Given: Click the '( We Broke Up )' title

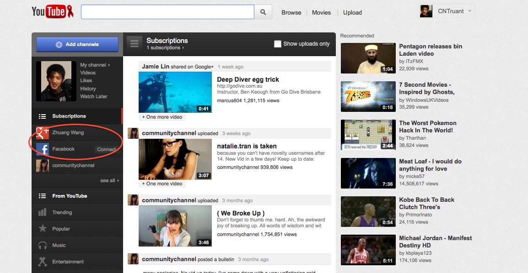Looking at the screenshot, I should [241, 213].
